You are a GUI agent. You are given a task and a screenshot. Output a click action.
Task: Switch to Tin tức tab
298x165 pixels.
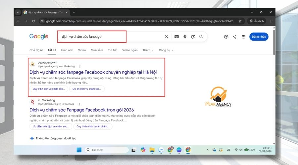pyautogui.click(x=113, y=50)
